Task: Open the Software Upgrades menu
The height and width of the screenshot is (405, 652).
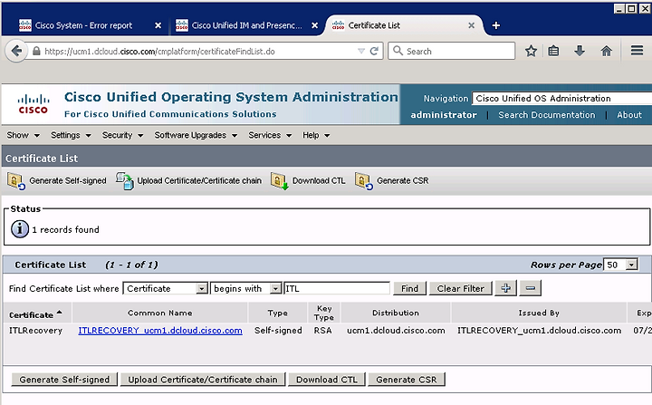Action: [196, 135]
